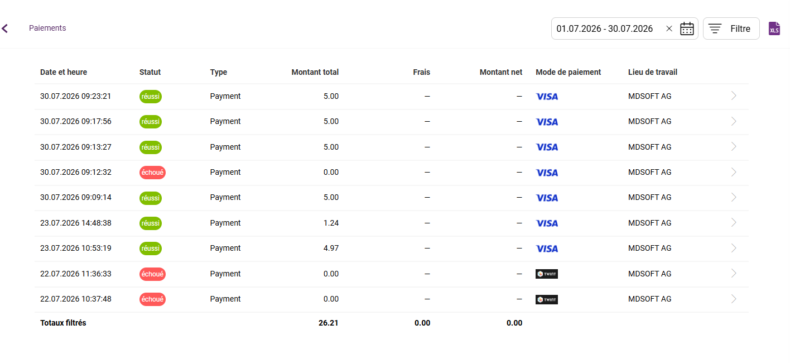The width and height of the screenshot is (790, 363).
Task: Click the Montant net column header
Action: point(501,72)
